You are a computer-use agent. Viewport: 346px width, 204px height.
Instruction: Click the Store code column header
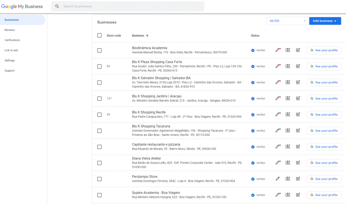[x=114, y=35]
